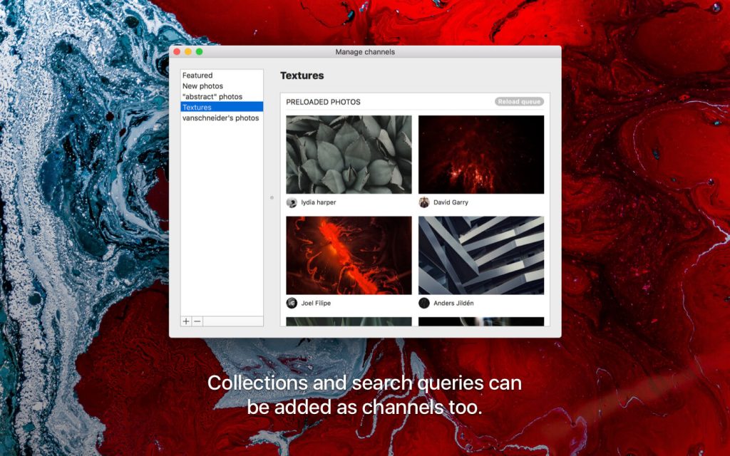Viewport: 730px width, 456px height.
Task: Open Anders Jildén's geometric beams photo
Action: pos(481,255)
